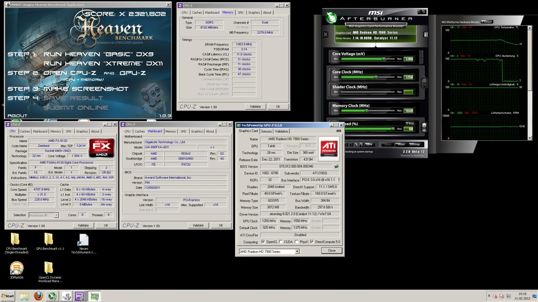The height and width of the screenshot is (302, 538).
Task: Click the Settings button in Afterburner
Action: pos(415,144)
